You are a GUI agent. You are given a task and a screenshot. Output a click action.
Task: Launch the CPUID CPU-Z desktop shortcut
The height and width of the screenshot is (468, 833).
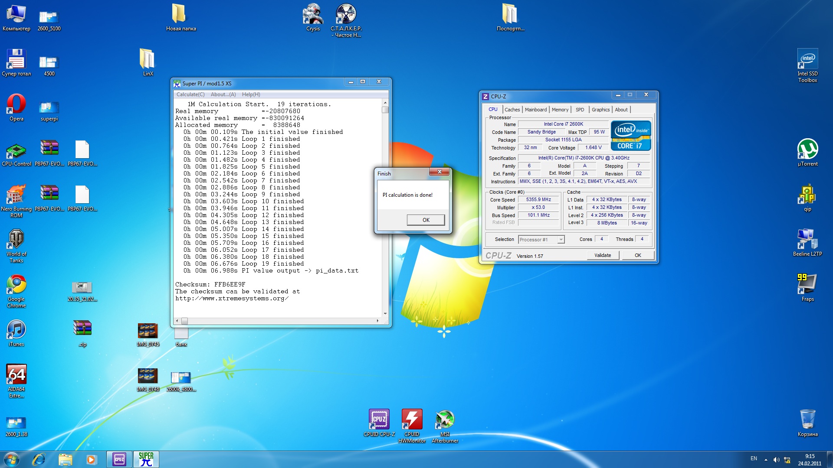(379, 423)
